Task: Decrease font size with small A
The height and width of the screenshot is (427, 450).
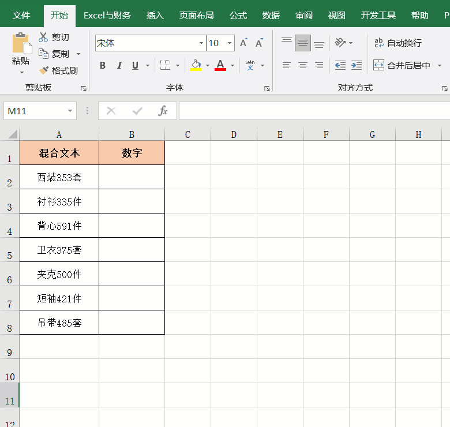Action: coord(259,43)
